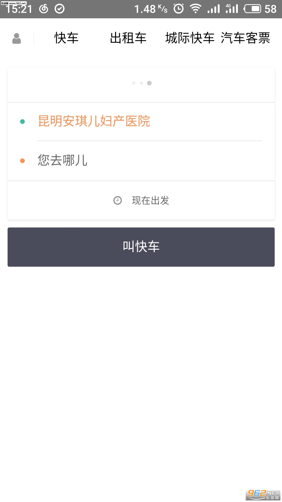Tap the 4G signal strength icon
282x502 pixels.
click(232, 9)
